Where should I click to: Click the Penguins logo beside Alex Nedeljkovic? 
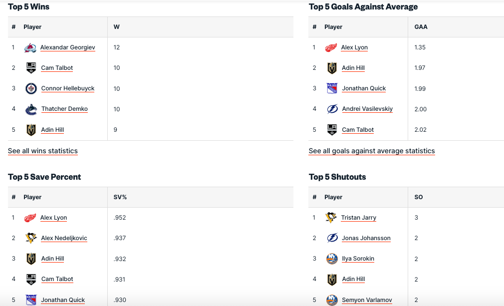coord(31,238)
